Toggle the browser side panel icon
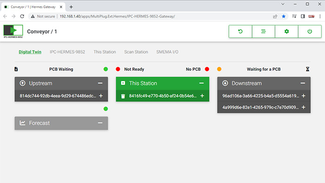325x183 pixels. click(x=303, y=16)
